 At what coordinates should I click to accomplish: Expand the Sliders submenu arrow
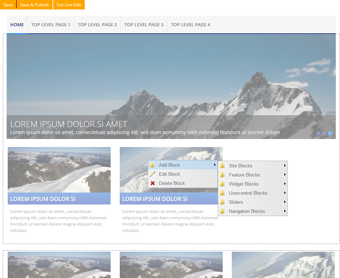click(x=285, y=202)
